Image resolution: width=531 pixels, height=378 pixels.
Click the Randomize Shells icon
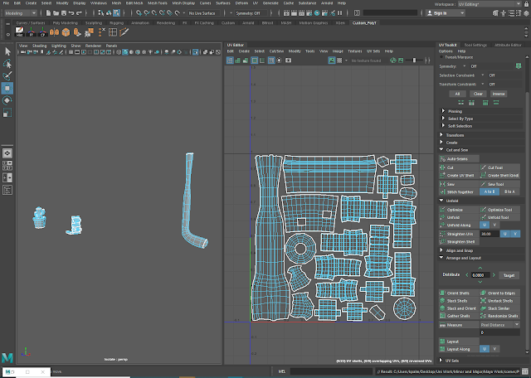click(483, 316)
